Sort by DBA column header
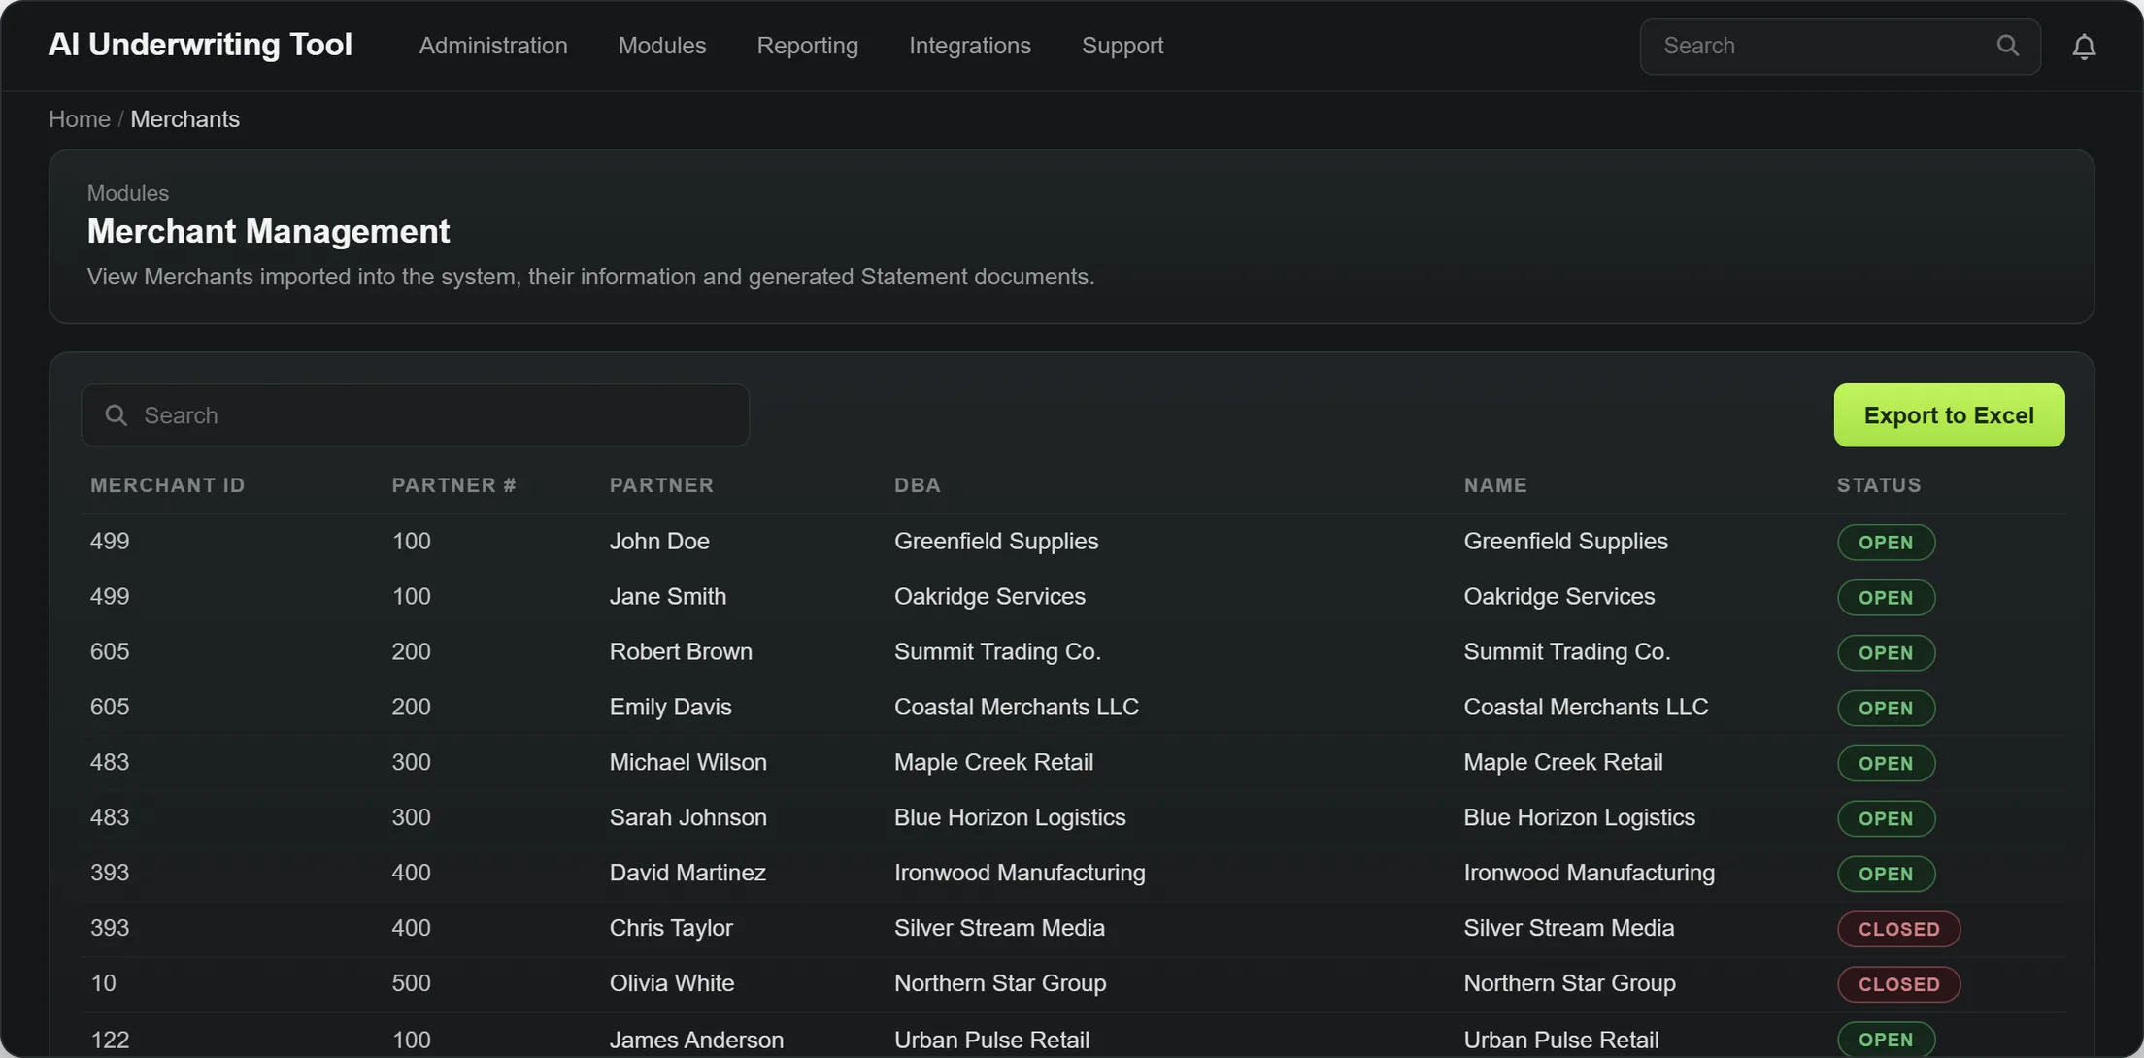This screenshot has height=1058, width=2144. point(918,485)
